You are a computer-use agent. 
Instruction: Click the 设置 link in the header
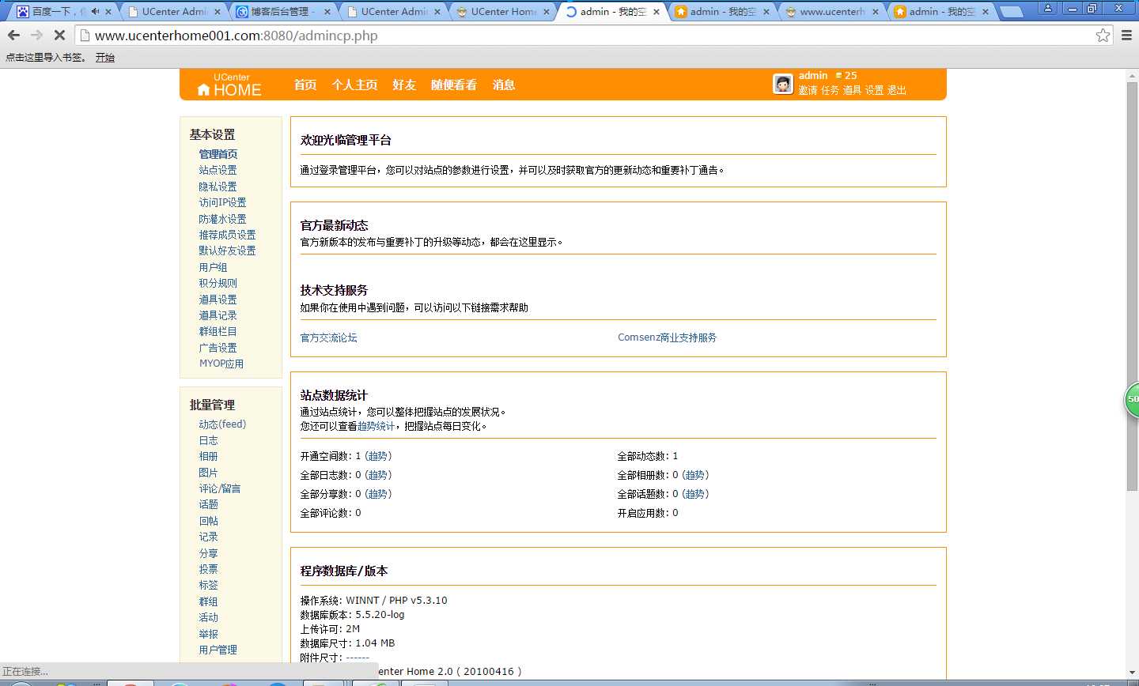coord(874,90)
